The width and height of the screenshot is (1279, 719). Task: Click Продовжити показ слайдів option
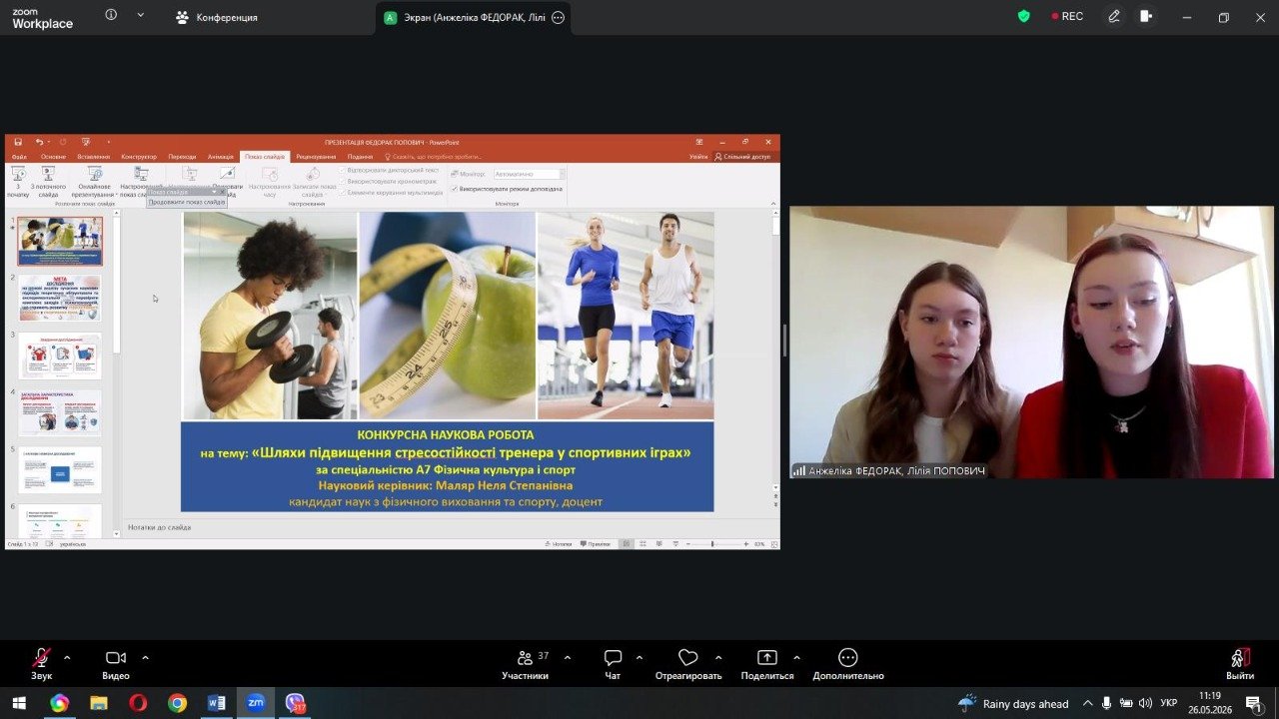click(x=187, y=203)
